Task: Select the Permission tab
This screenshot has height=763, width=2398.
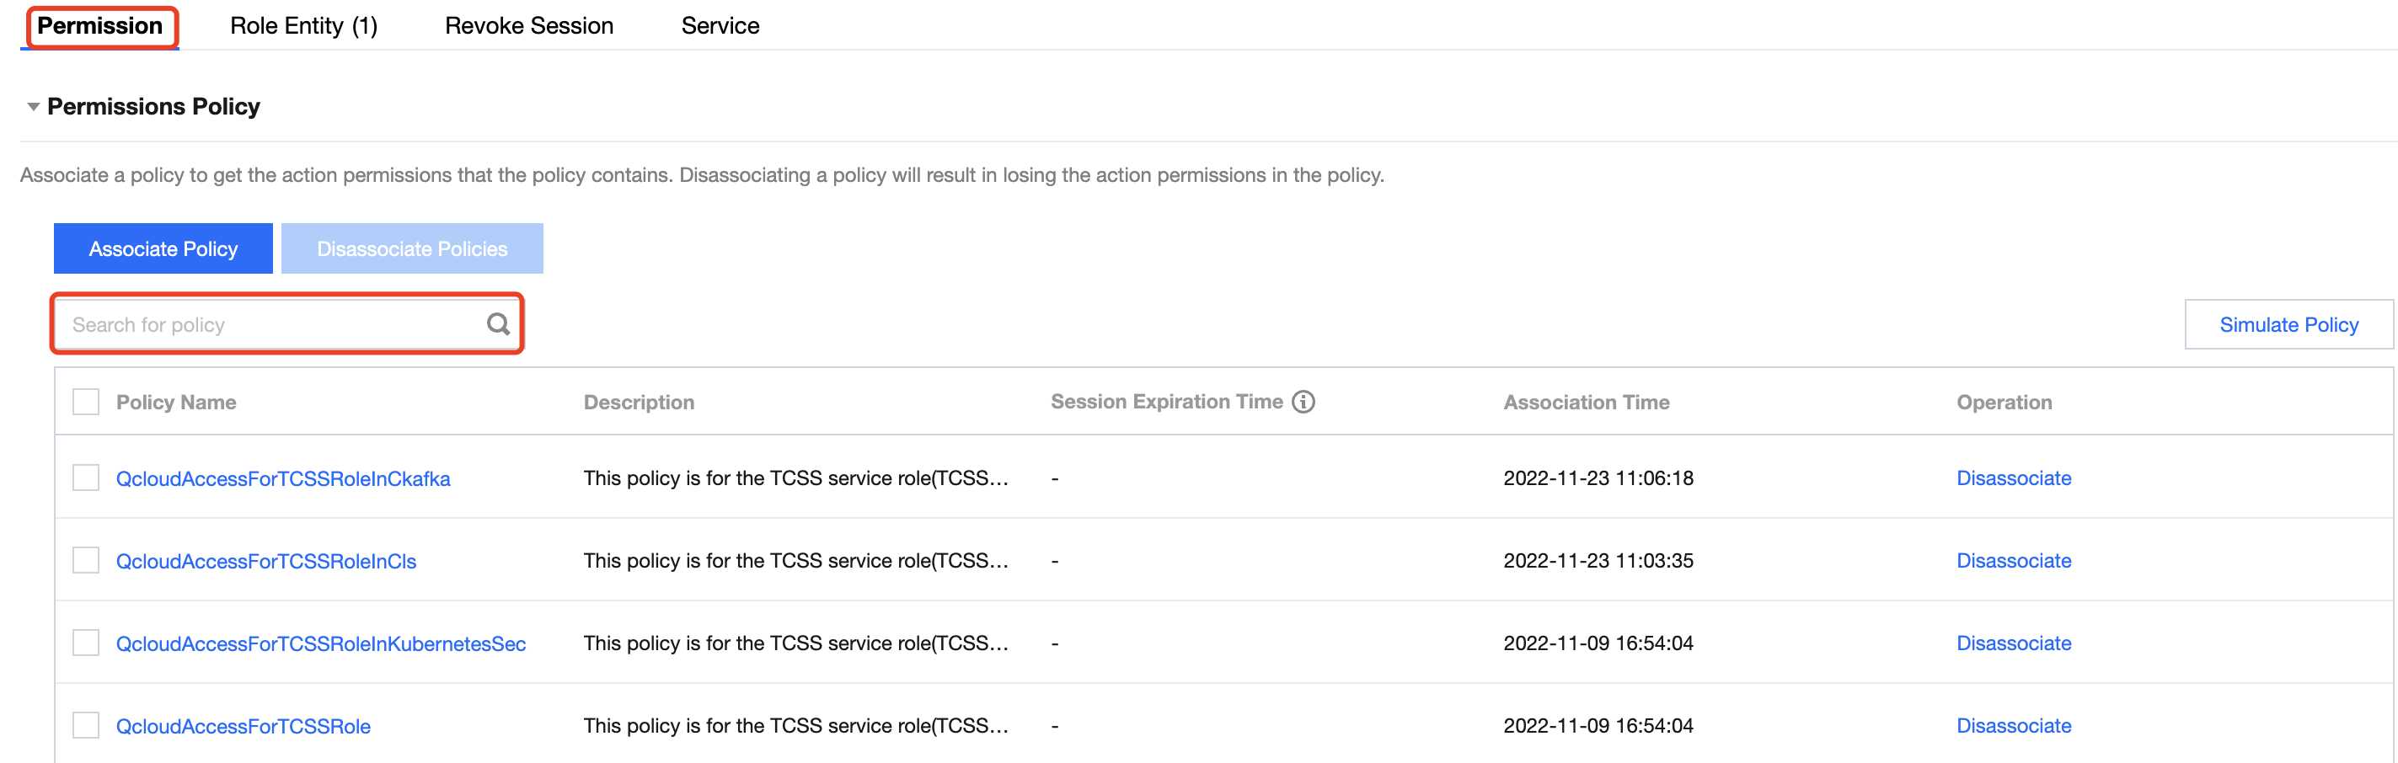Action: (99, 26)
